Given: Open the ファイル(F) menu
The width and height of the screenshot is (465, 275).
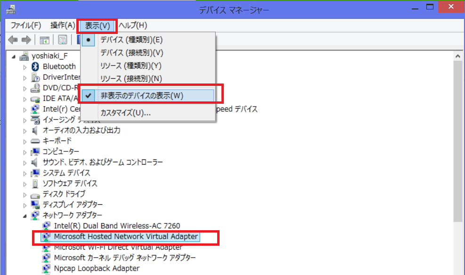Looking at the screenshot, I should coord(26,25).
